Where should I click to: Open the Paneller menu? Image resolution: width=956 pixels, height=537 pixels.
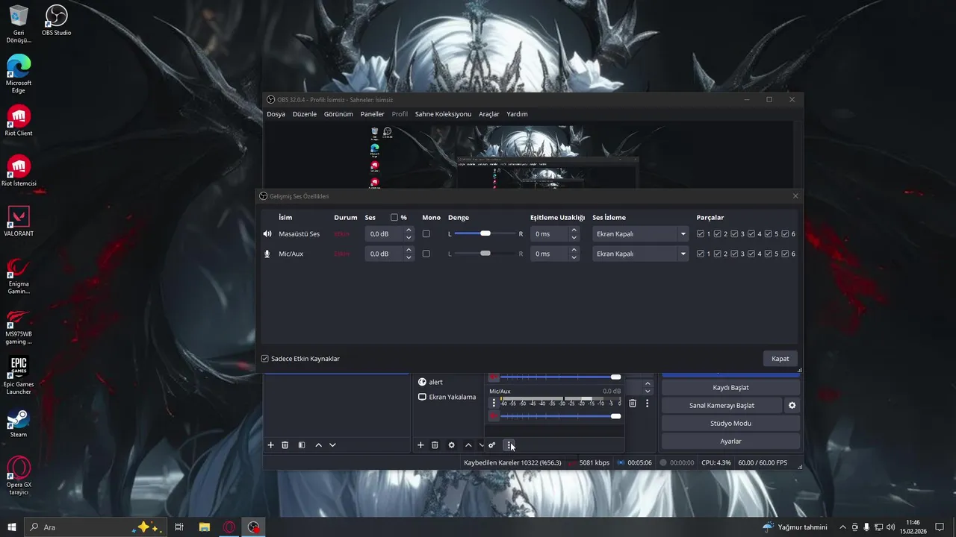pyautogui.click(x=372, y=114)
